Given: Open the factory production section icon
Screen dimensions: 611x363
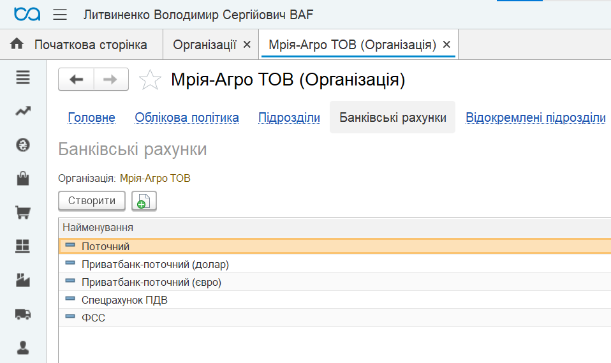Looking at the screenshot, I should pos(23,280).
